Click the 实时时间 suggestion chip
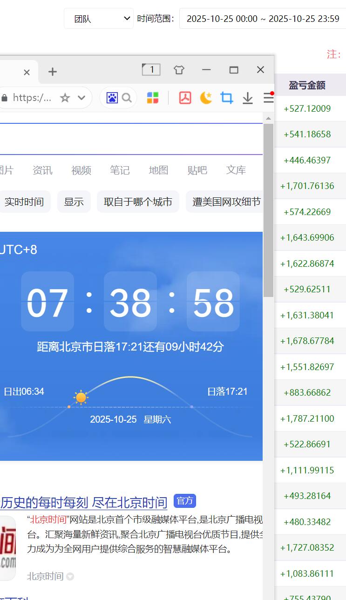This screenshot has width=346, height=600. click(x=24, y=202)
